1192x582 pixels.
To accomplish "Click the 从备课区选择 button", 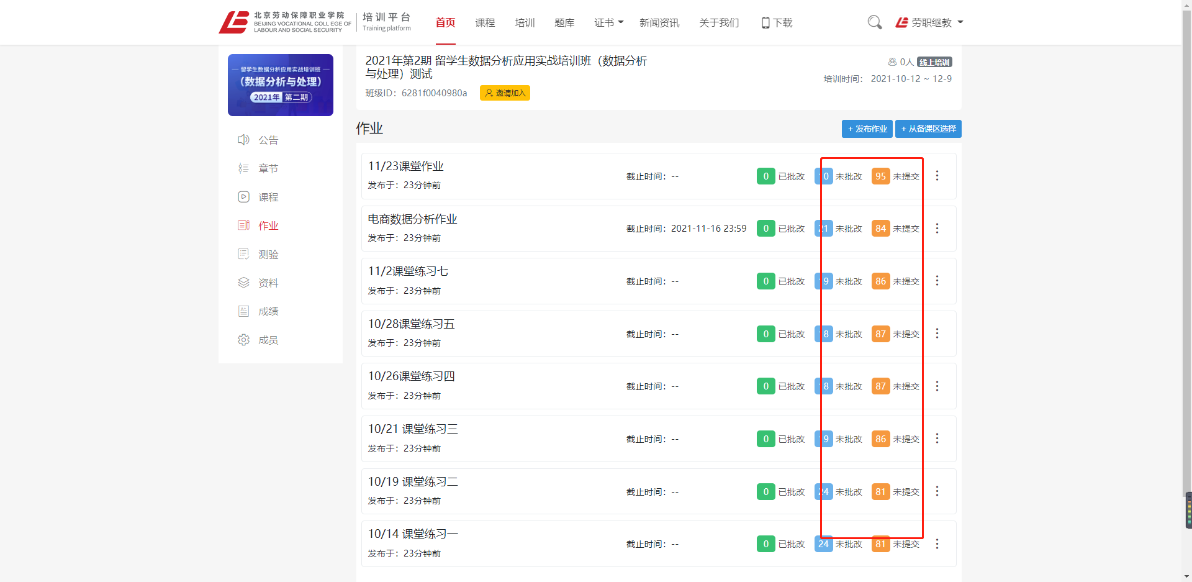I will tap(928, 129).
